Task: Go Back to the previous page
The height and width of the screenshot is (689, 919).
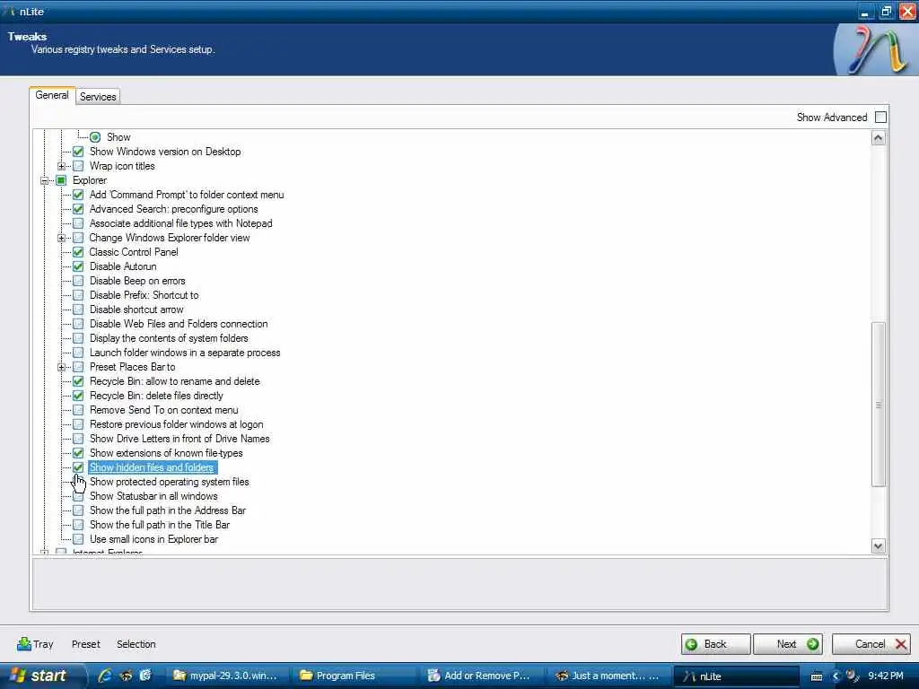Action: [x=715, y=644]
